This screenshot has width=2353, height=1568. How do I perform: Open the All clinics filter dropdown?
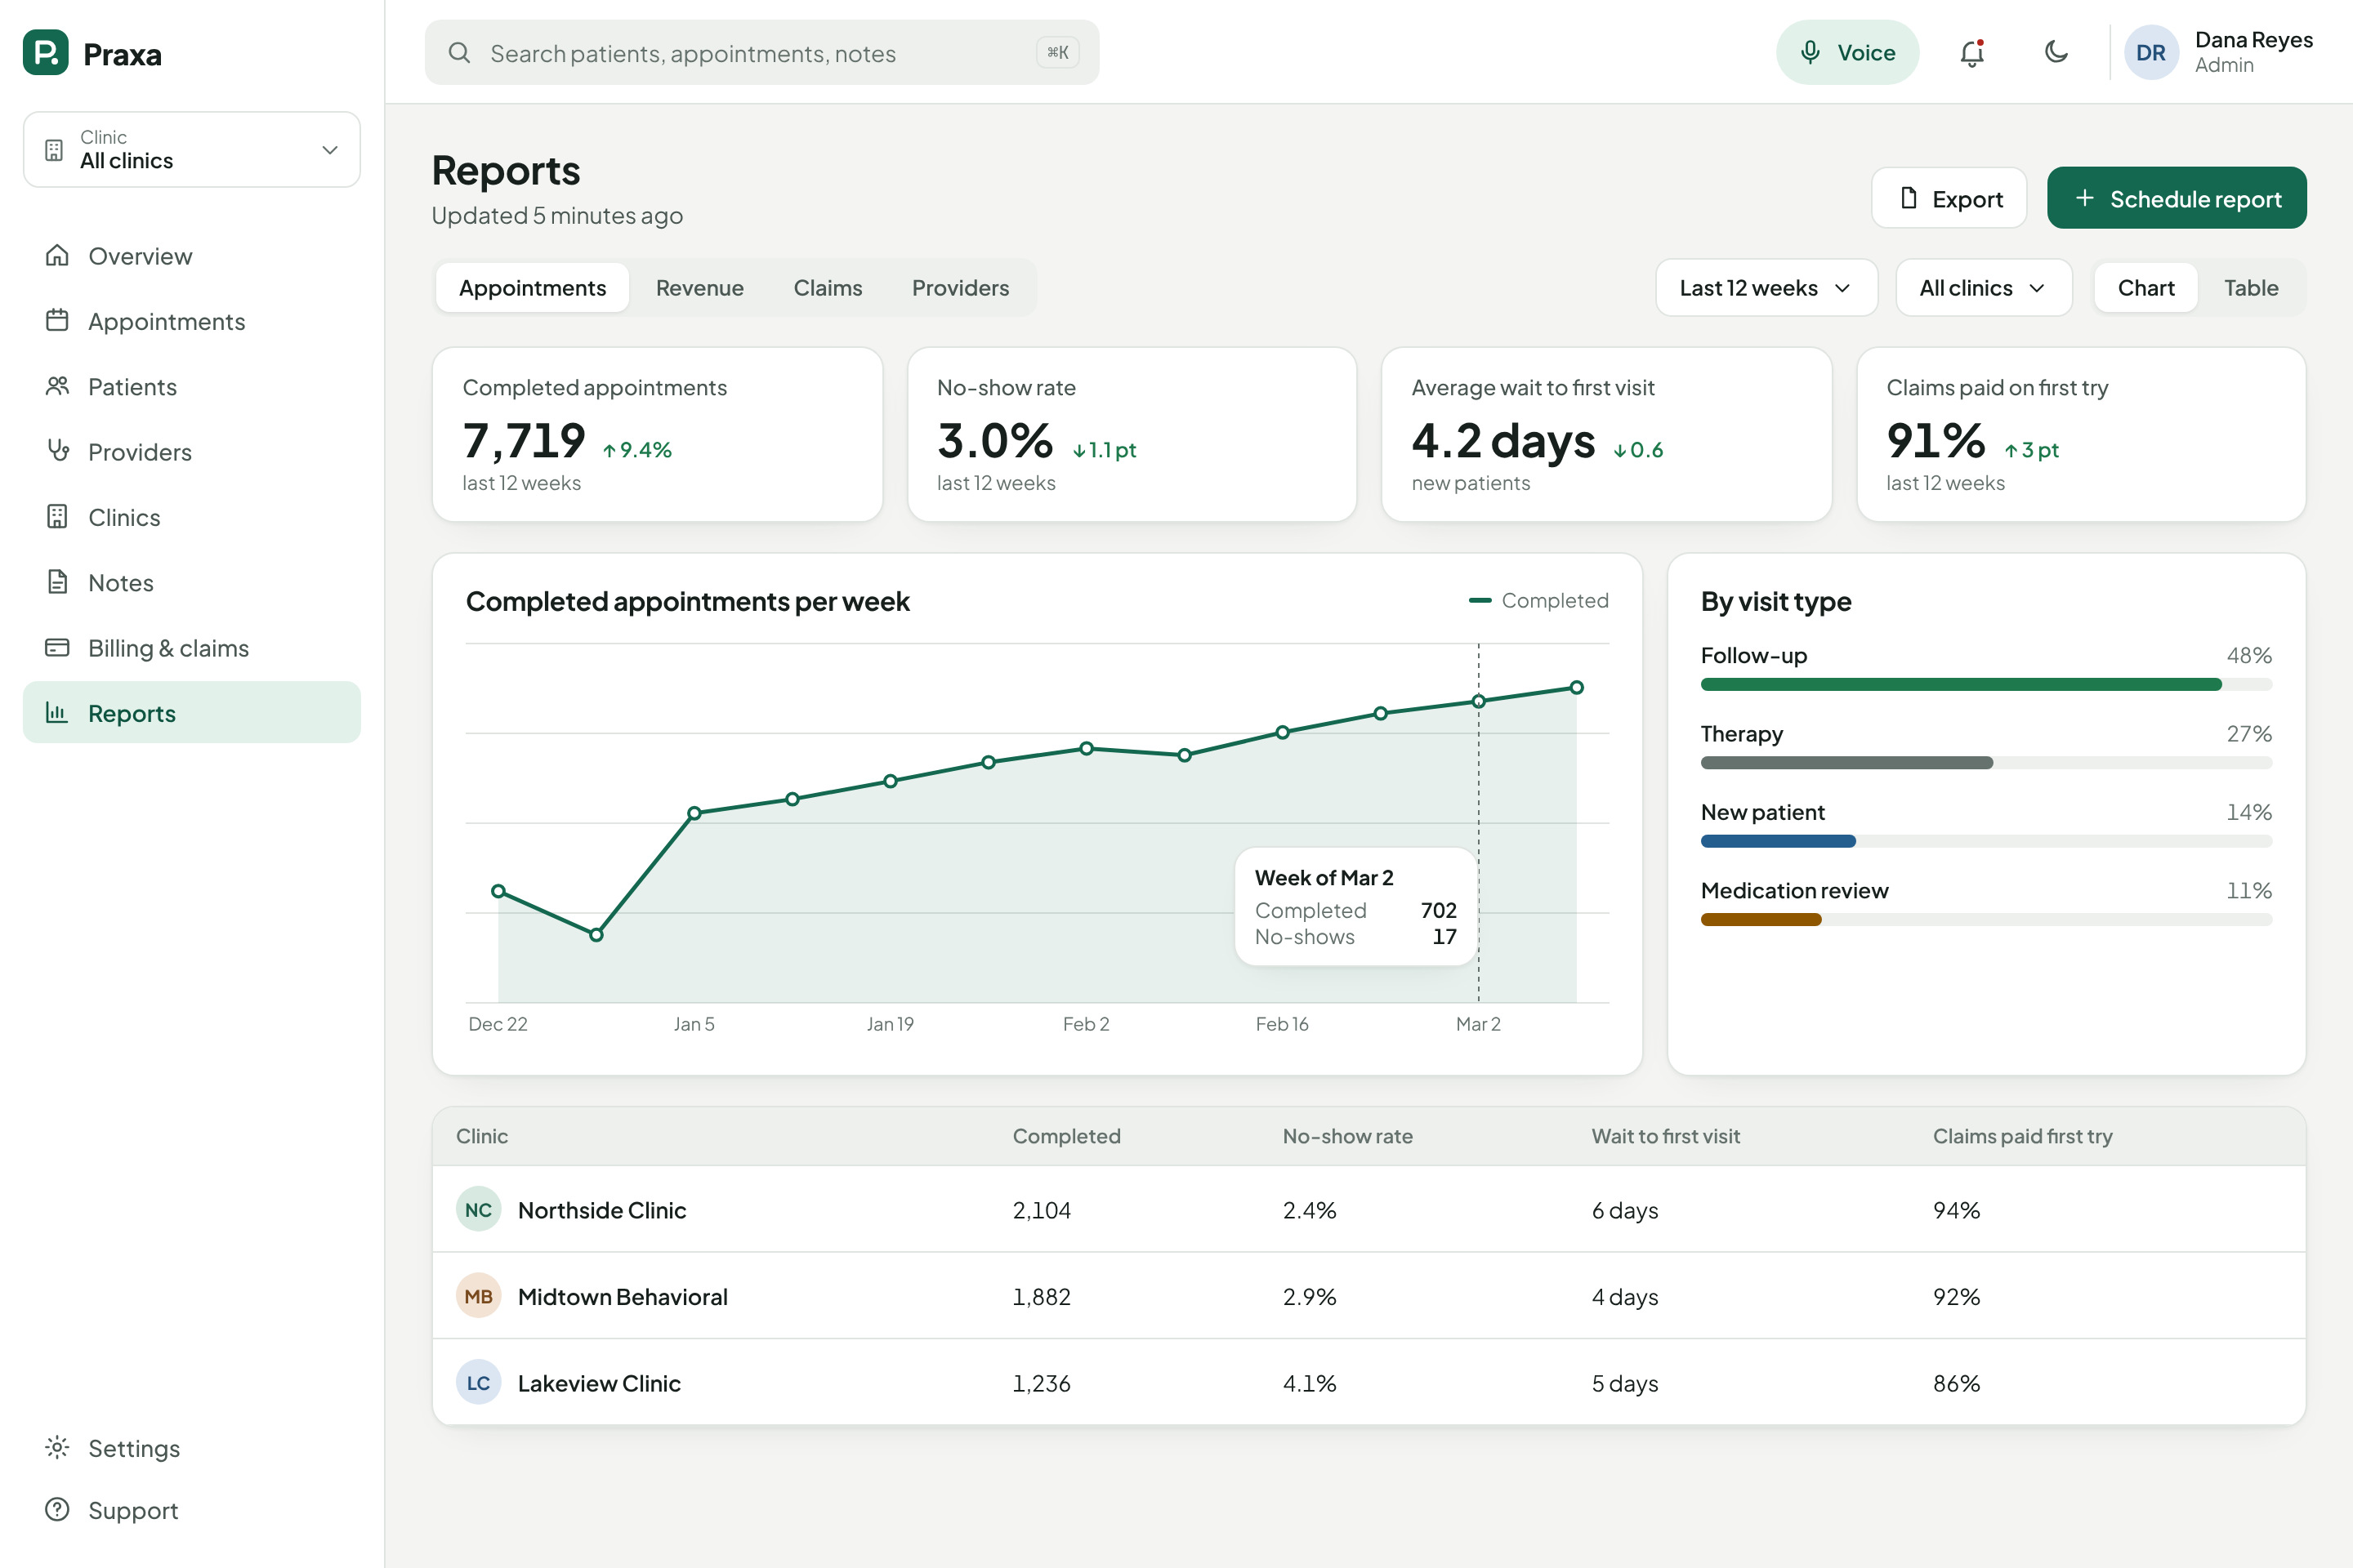click(x=1984, y=288)
